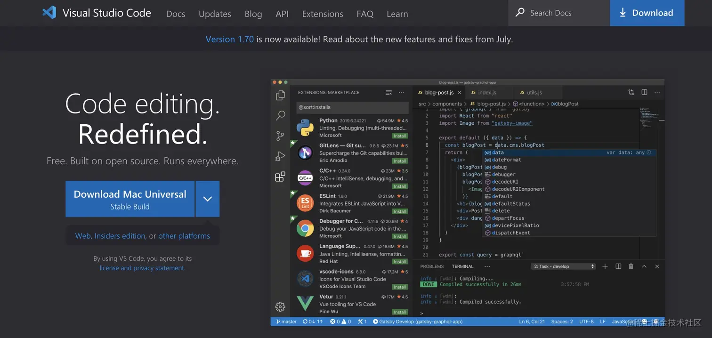Viewport: 712px width, 338px height.
Task: Open license and privacy statement link
Action: coord(142,268)
